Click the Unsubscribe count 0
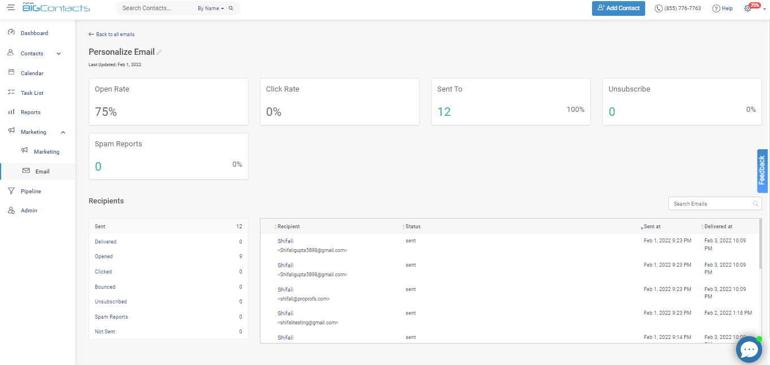The height and width of the screenshot is (365, 770). [x=612, y=112]
